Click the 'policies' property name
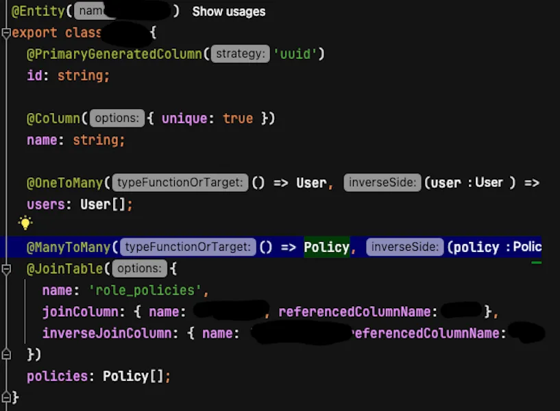The image size is (560, 411). click(53, 376)
